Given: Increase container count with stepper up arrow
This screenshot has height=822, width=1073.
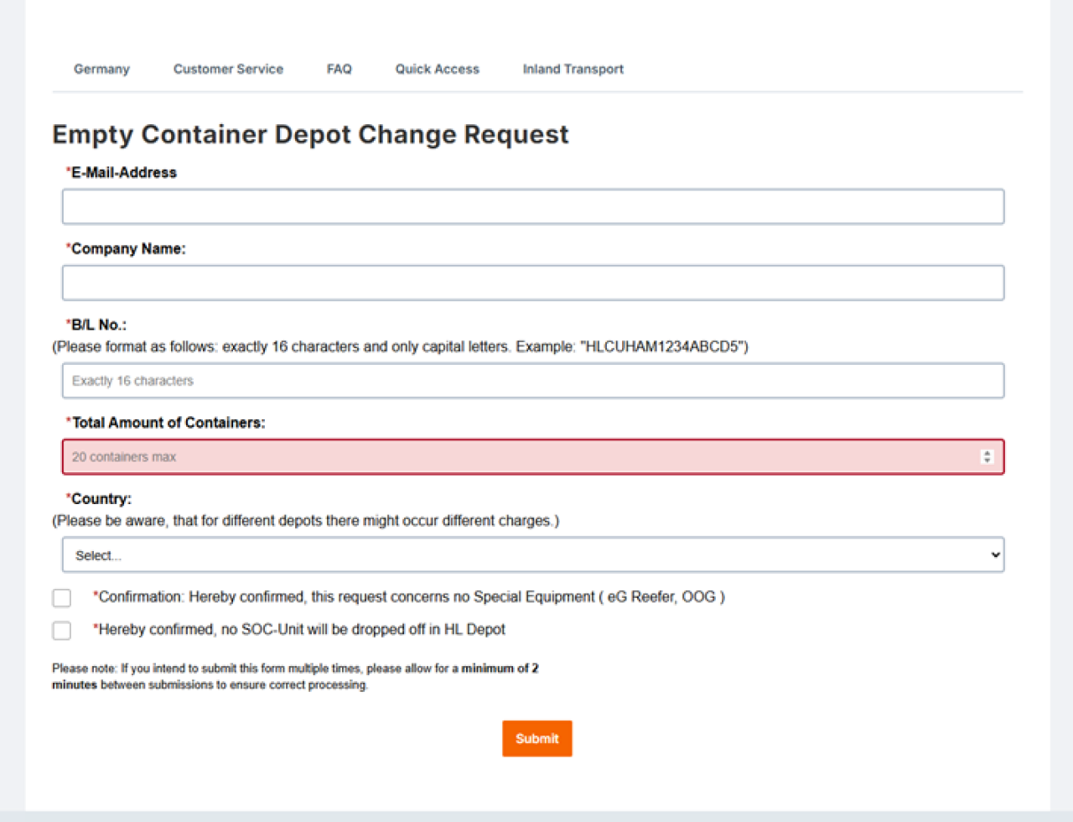Looking at the screenshot, I should [987, 453].
